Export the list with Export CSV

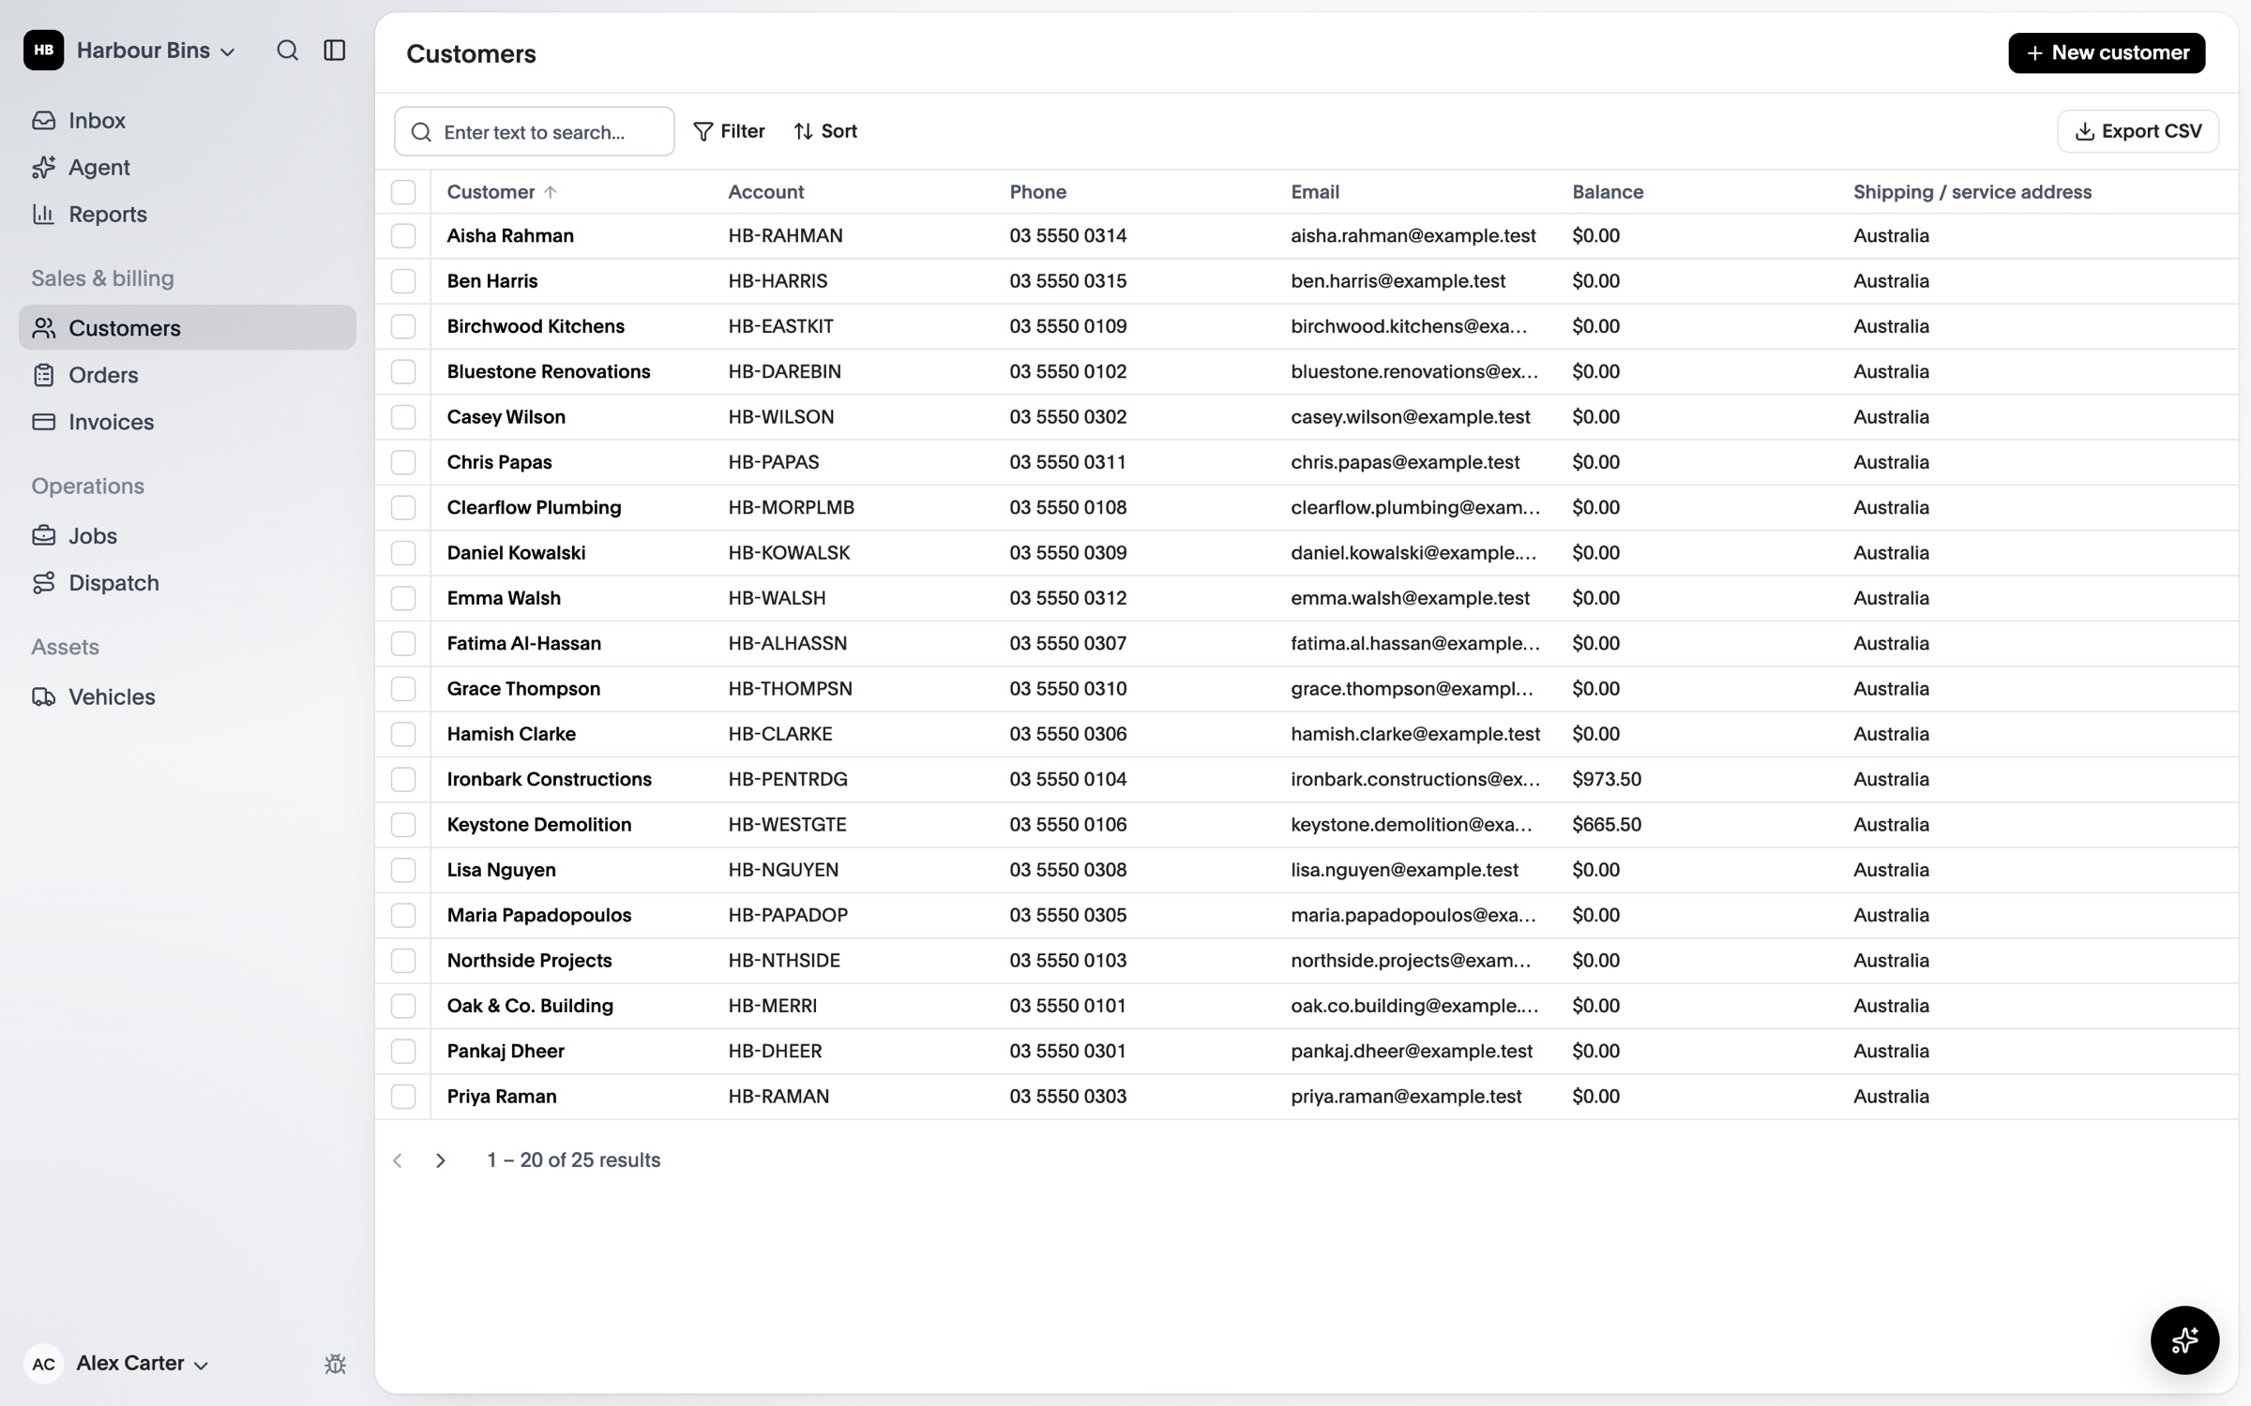click(2138, 131)
